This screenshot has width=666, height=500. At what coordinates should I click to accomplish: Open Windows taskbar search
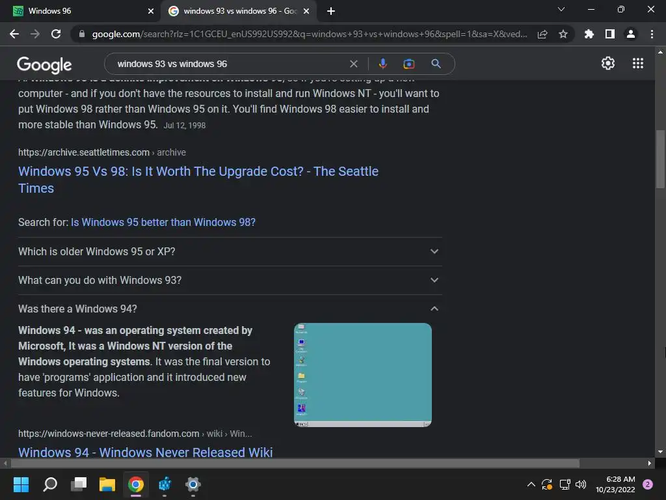(x=49, y=484)
